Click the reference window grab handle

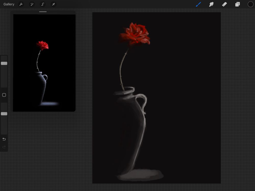43,12
